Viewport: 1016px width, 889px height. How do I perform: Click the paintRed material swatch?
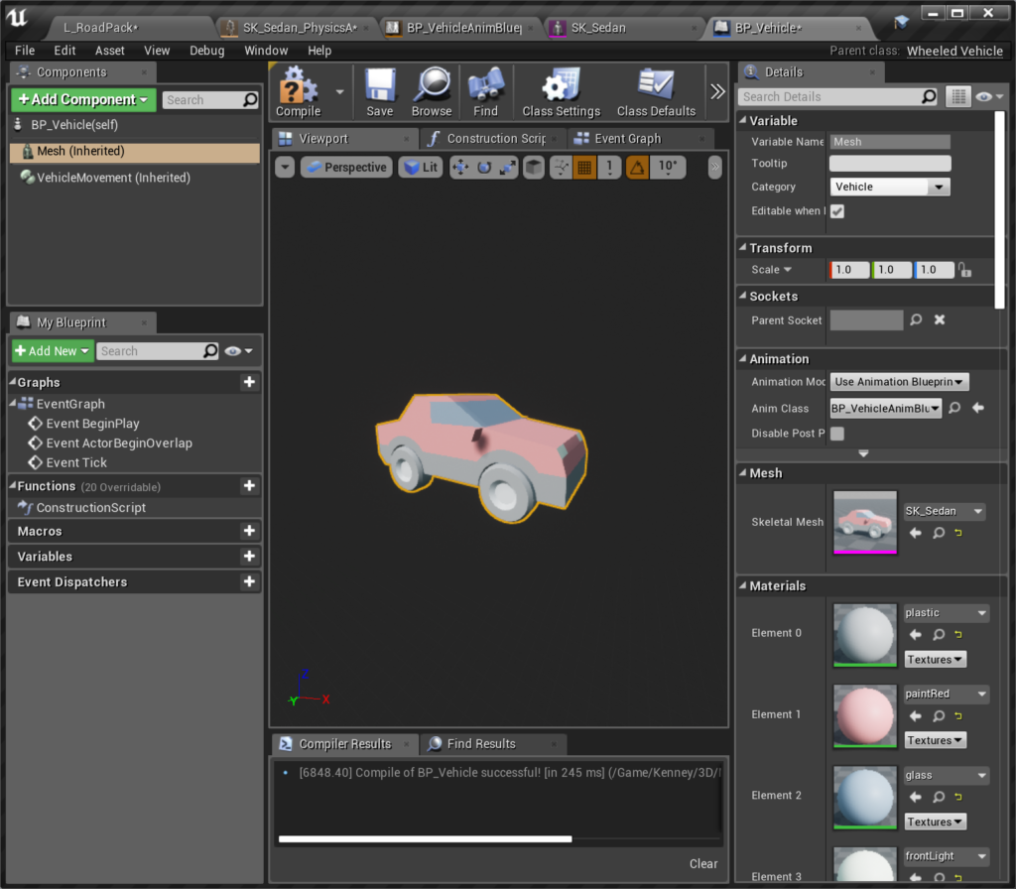click(865, 714)
